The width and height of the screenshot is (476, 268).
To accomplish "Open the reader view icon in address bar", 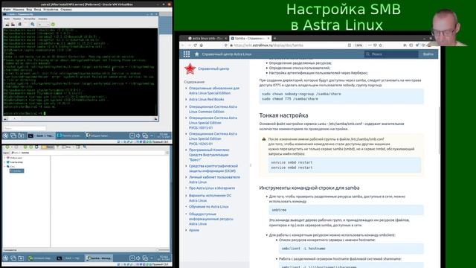I will (350, 45).
